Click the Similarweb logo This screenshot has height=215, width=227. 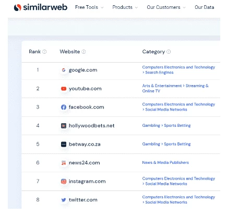pos(41,7)
